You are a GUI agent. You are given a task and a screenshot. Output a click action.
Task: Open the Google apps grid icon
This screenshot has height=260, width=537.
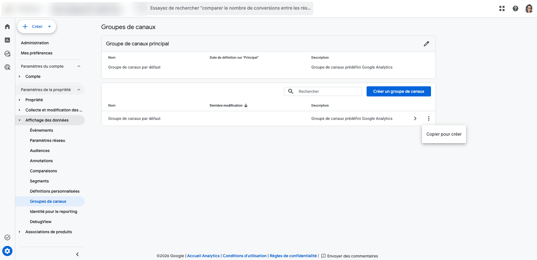click(502, 9)
